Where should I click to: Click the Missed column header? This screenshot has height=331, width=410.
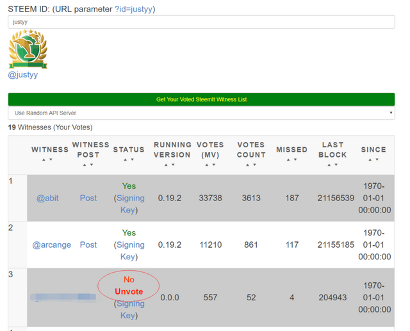tap(292, 150)
